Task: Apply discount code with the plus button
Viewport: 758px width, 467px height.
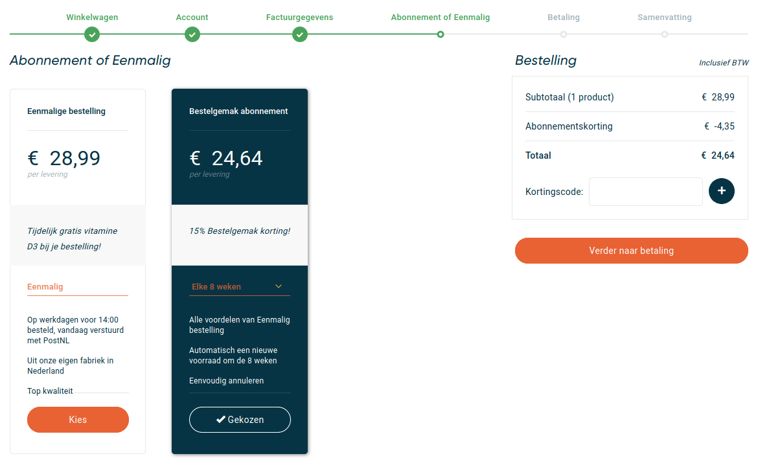Action: pyautogui.click(x=721, y=191)
